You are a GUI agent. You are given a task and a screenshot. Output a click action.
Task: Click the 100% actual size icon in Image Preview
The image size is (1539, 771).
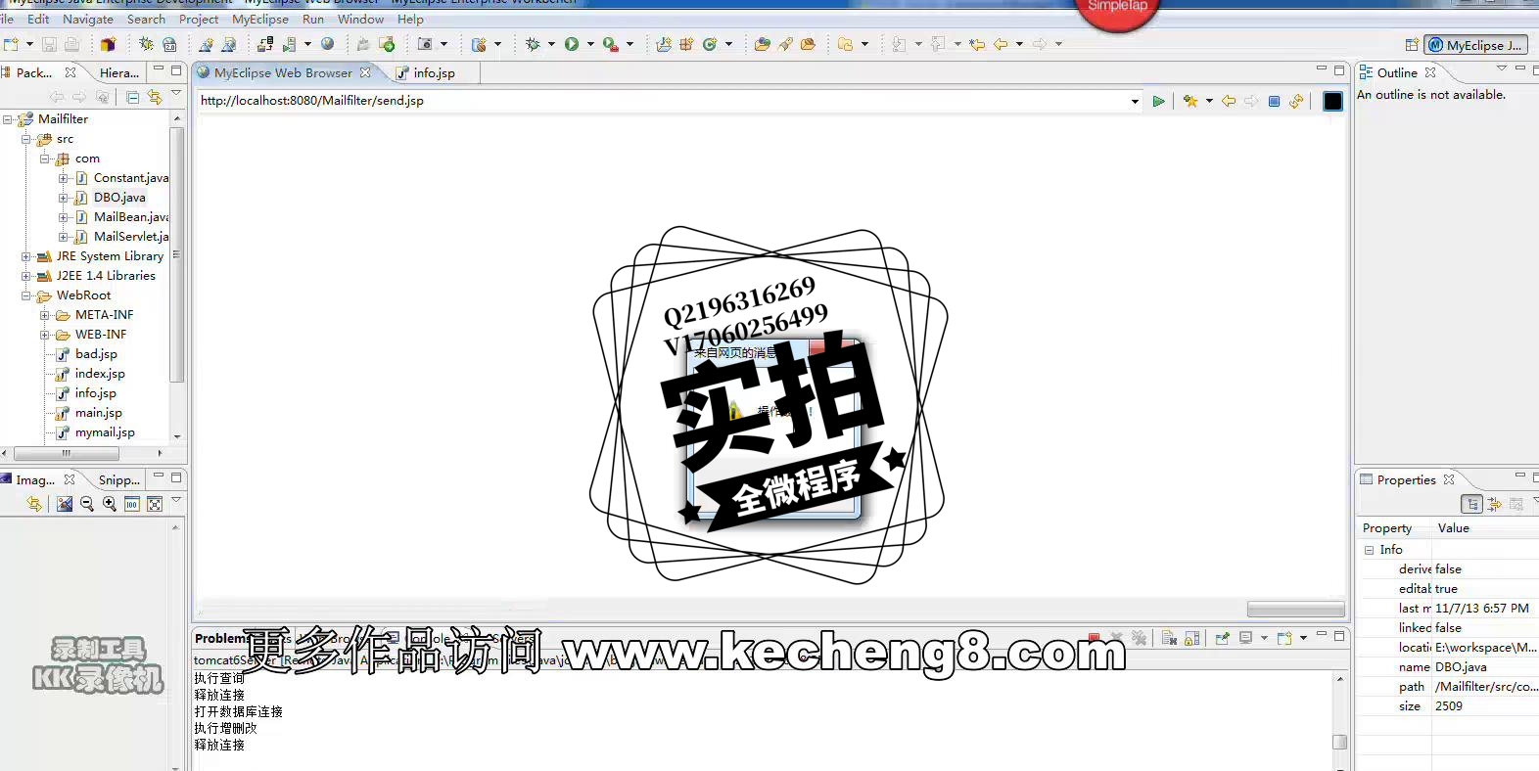[x=132, y=504]
